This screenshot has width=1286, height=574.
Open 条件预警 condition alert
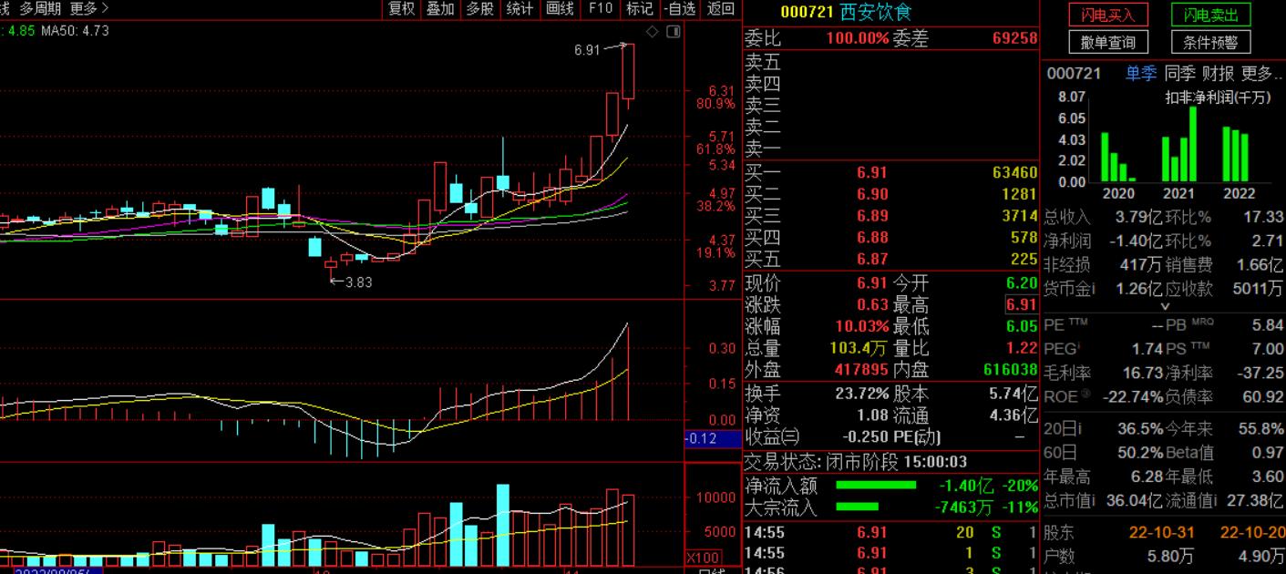pyautogui.click(x=1211, y=42)
